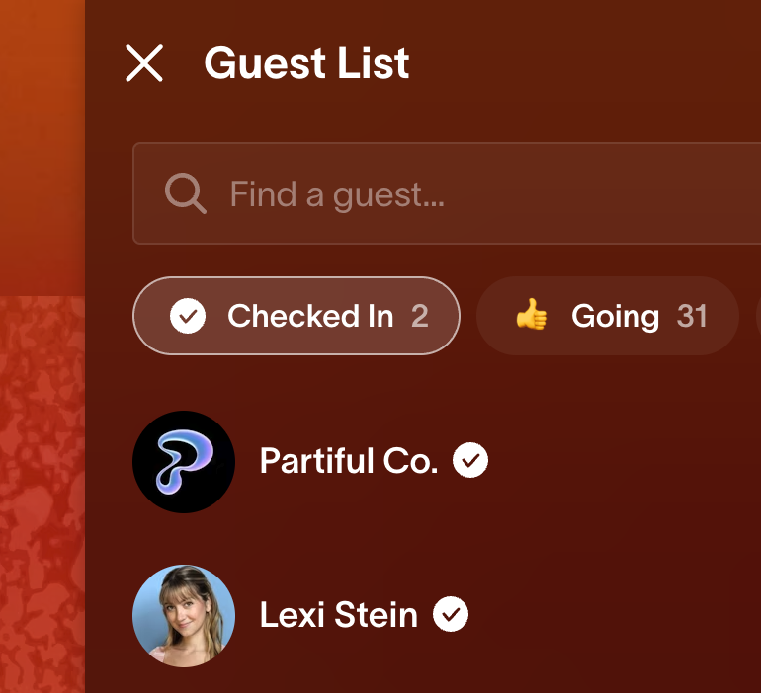Click the Guest List heading
Image resolution: width=761 pixels, height=693 pixels.
point(306,63)
